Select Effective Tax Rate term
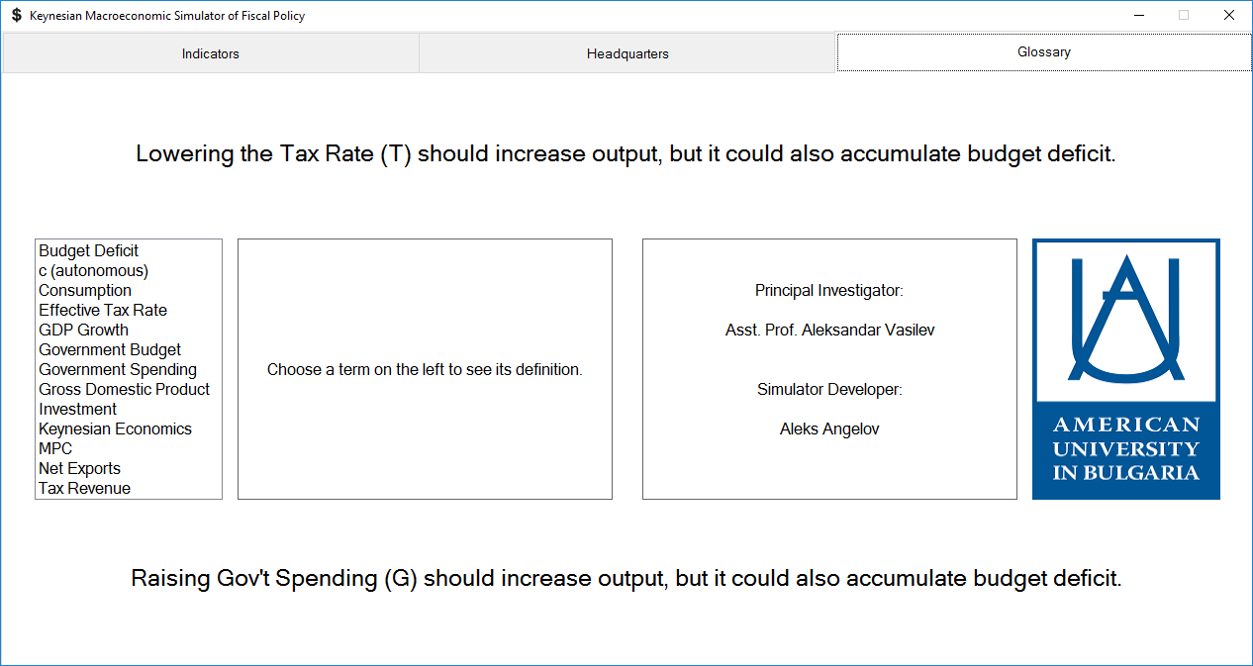Screen dimensions: 1253x666 103,311
